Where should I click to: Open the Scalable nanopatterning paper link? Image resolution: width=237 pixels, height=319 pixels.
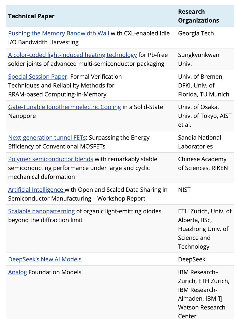click(41, 211)
